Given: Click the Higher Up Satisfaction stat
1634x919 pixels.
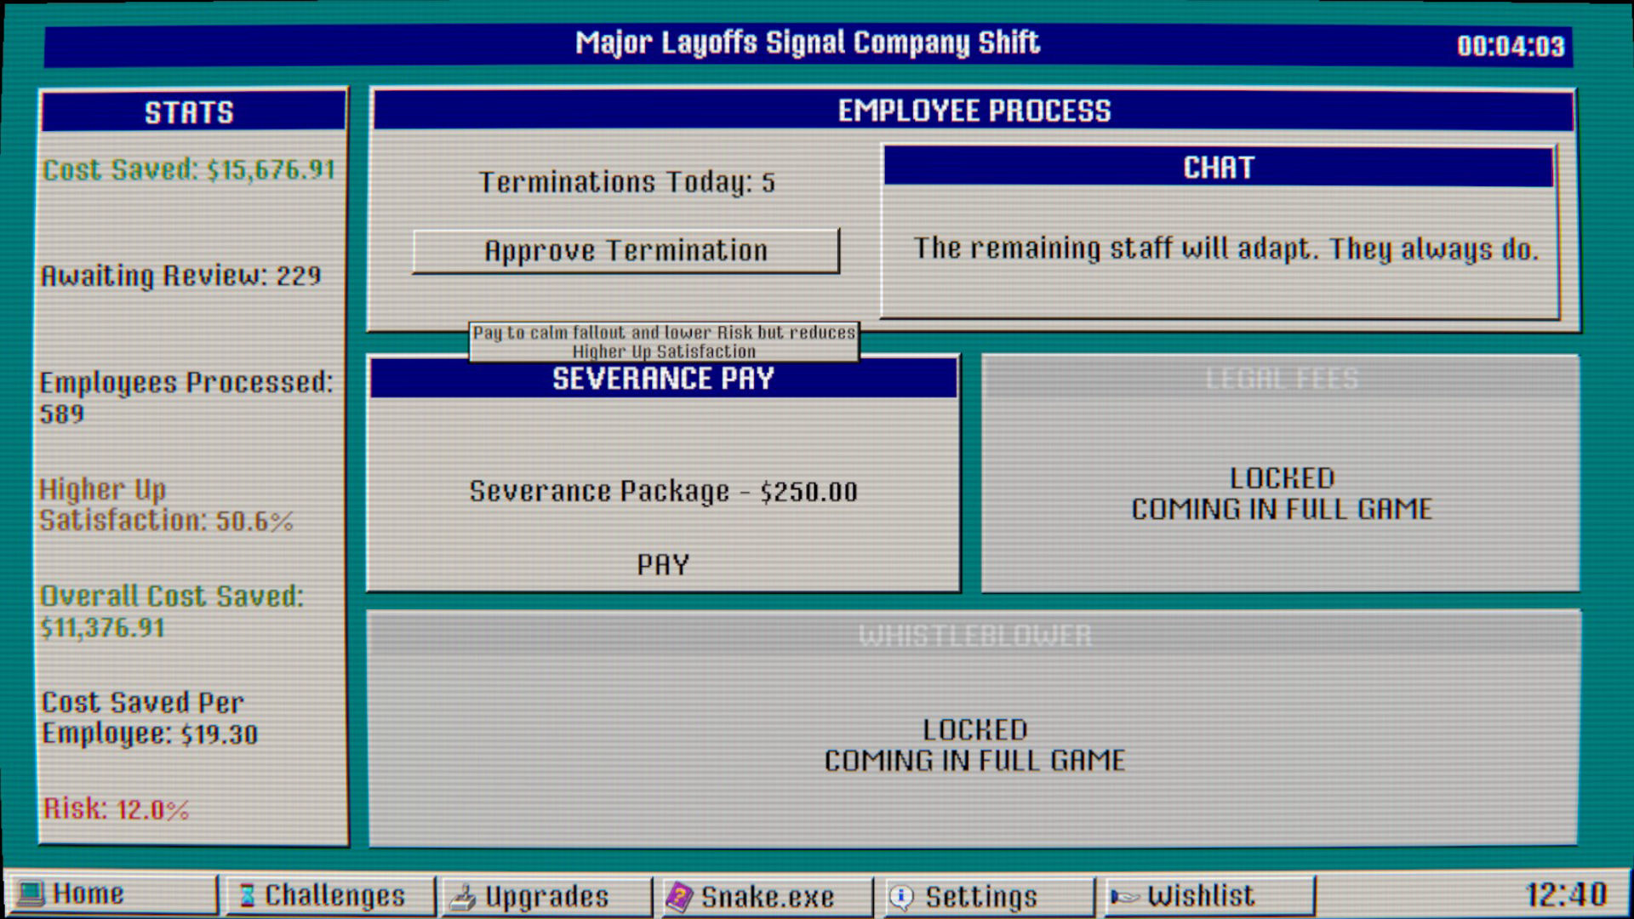Looking at the screenshot, I should click(166, 505).
